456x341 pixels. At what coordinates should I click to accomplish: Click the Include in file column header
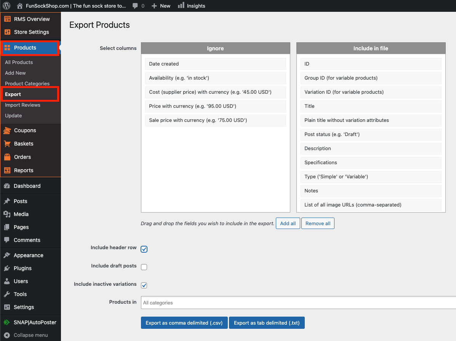pos(371,48)
